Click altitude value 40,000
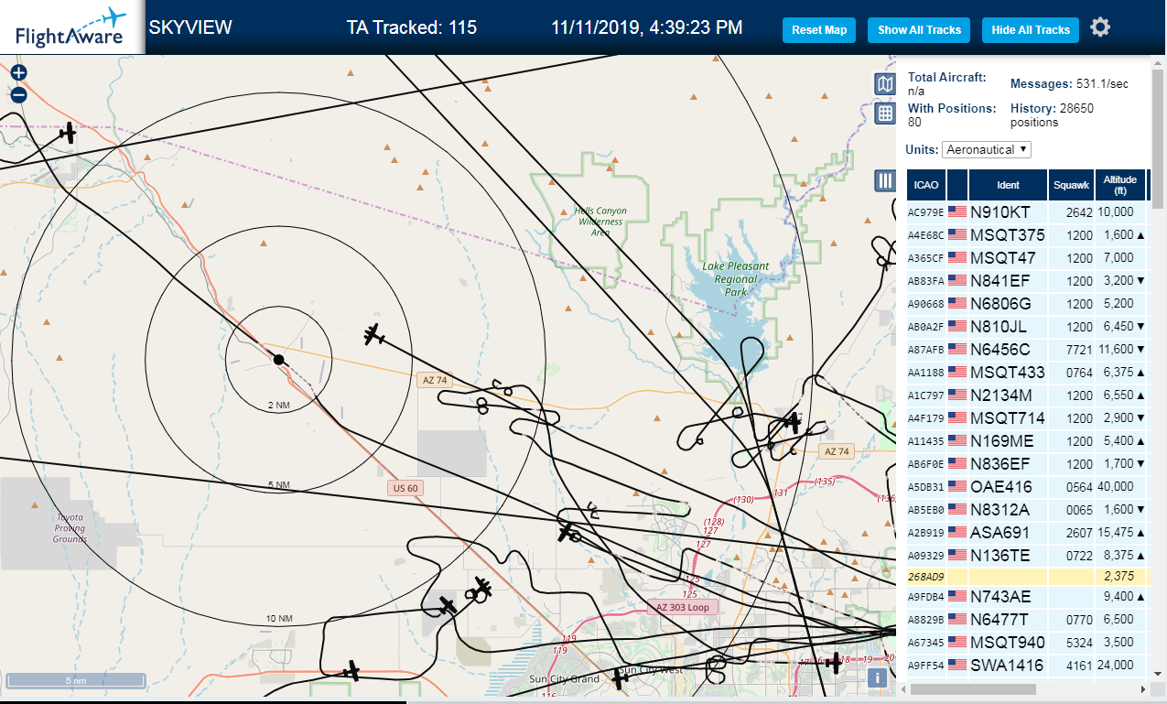Screen dimensions: 1167x704 (x=1116, y=486)
